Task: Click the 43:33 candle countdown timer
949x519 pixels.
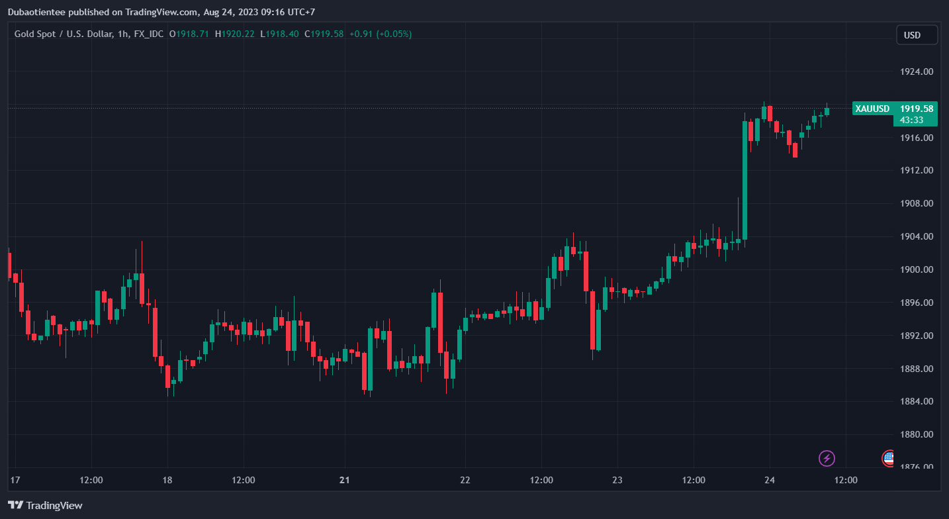Action: [911, 120]
